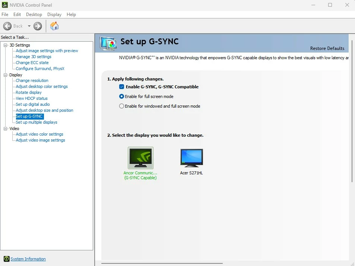Open the File menu
Screen dimensions: 355x266
point(5,15)
